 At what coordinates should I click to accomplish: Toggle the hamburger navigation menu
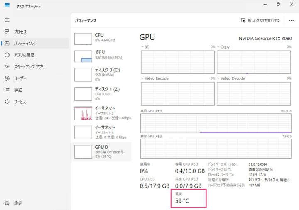[7, 20]
